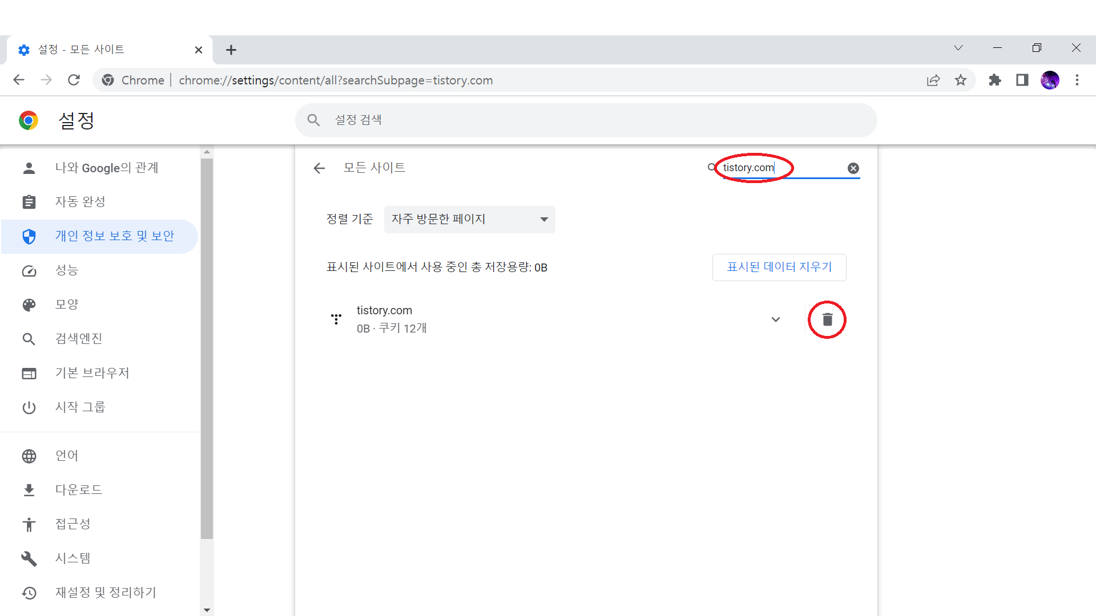
Task: Click the 표시된 데이터 지우기 button
Action: (x=779, y=268)
